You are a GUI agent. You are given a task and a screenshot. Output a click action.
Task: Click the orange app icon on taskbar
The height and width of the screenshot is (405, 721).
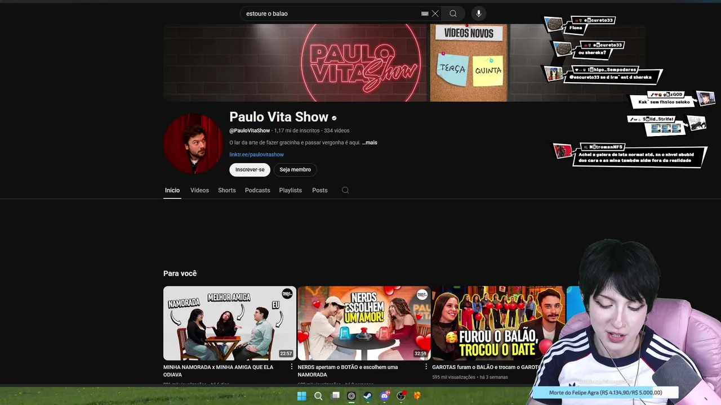[x=417, y=396]
